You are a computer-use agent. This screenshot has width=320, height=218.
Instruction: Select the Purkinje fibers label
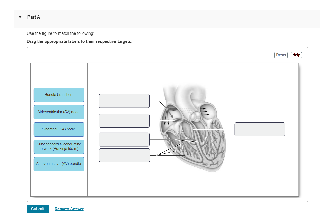(59, 146)
